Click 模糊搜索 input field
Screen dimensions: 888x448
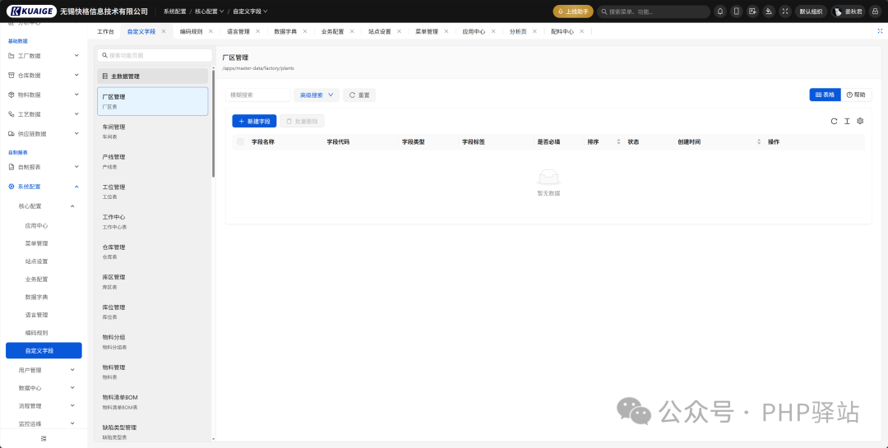pos(257,95)
